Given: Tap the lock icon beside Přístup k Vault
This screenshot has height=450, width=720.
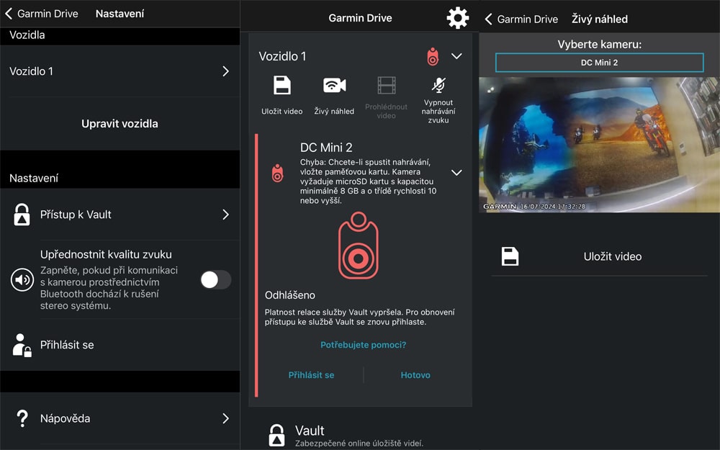Looking at the screenshot, I should [22, 215].
